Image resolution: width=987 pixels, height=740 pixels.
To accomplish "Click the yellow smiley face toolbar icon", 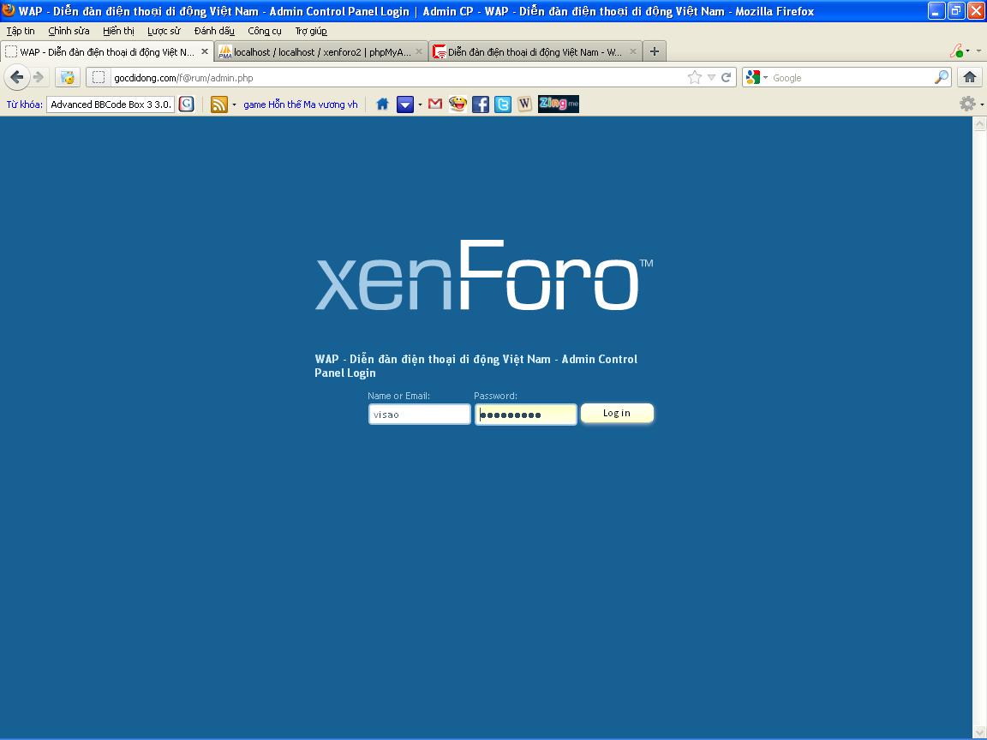I will point(458,104).
